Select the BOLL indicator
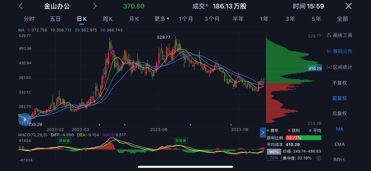The image size is (371, 171). click(x=339, y=160)
